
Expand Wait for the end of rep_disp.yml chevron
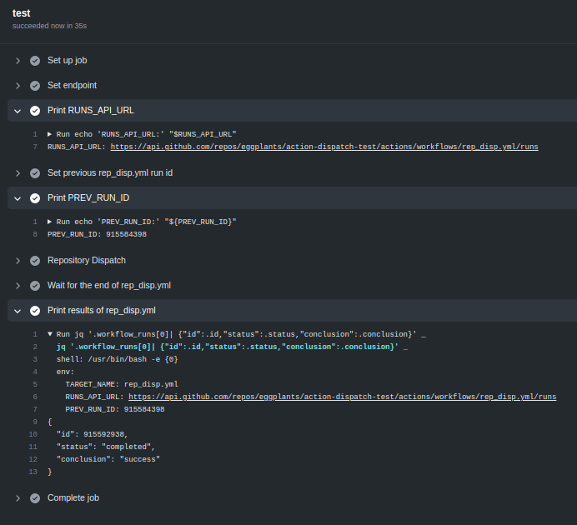18,286
